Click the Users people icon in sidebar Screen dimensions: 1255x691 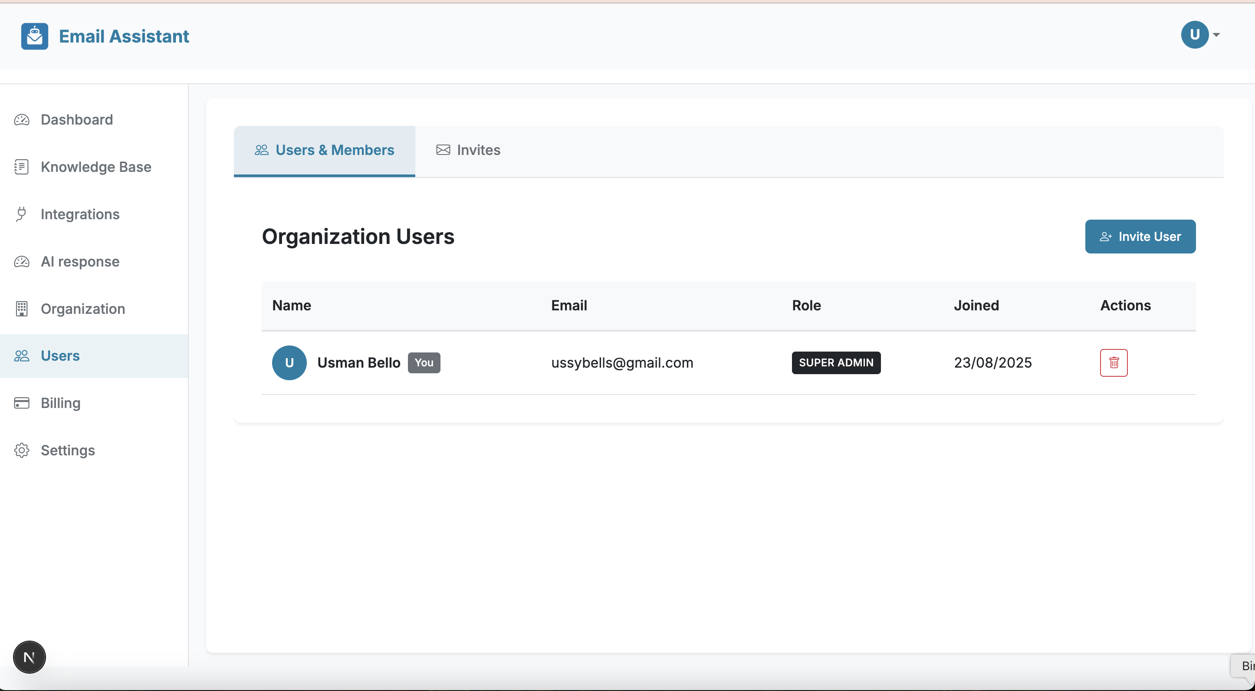(21, 356)
